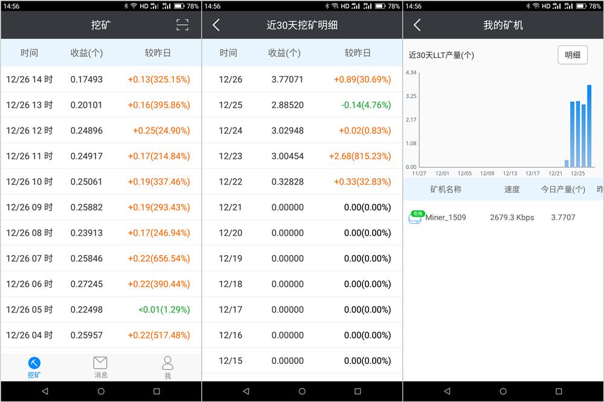Go back from 近30天挖矿明细 page

point(216,25)
